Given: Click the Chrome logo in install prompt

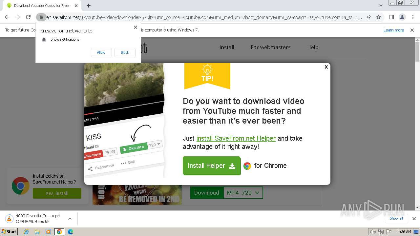Looking at the screenshot, I should [20, 186].
